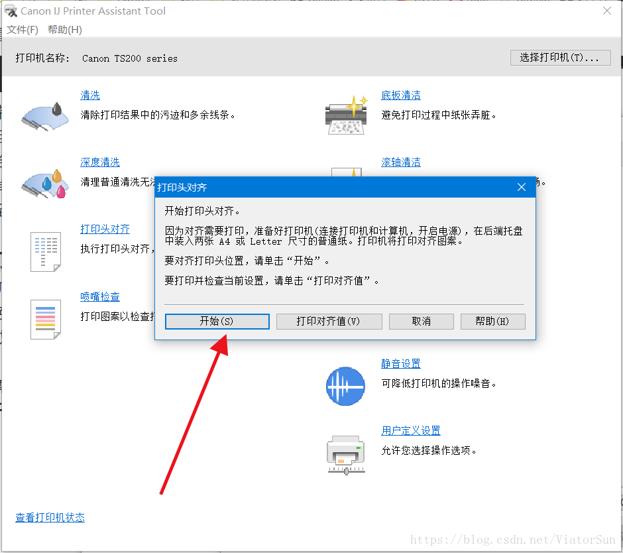Click text '清除打印结果中的污迹和多余线条。'
This screenshot has width=623, height=553.
pos(158,115)
